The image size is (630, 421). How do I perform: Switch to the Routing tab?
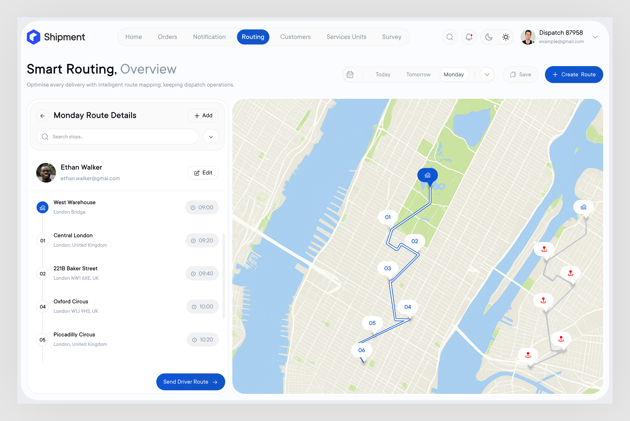click(x=253, y=37)
